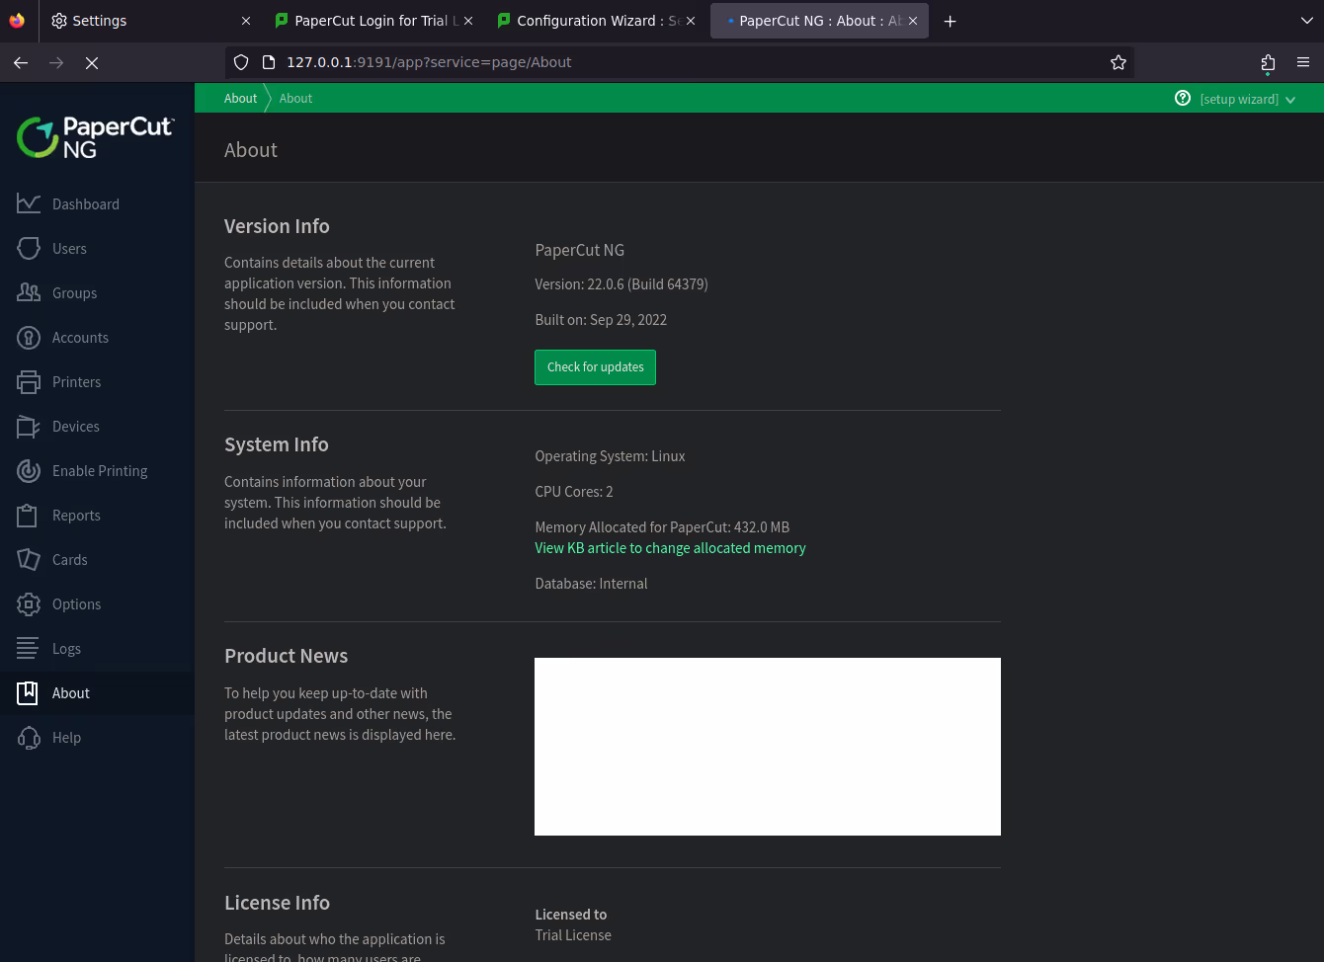Click the License Info heading
This screenshot has height=962, width=1324.
coord(277,903)
